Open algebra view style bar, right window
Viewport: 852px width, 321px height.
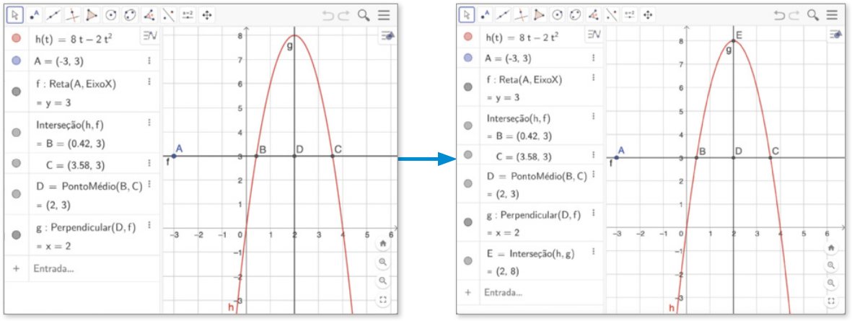click(x=594, y=35)
